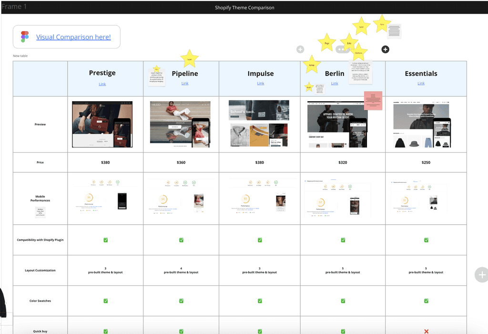The image size is (488, 334).
Task: Select the star overlapping note above Berlin column
Action: pyautogui.click(x=358, y=52)
